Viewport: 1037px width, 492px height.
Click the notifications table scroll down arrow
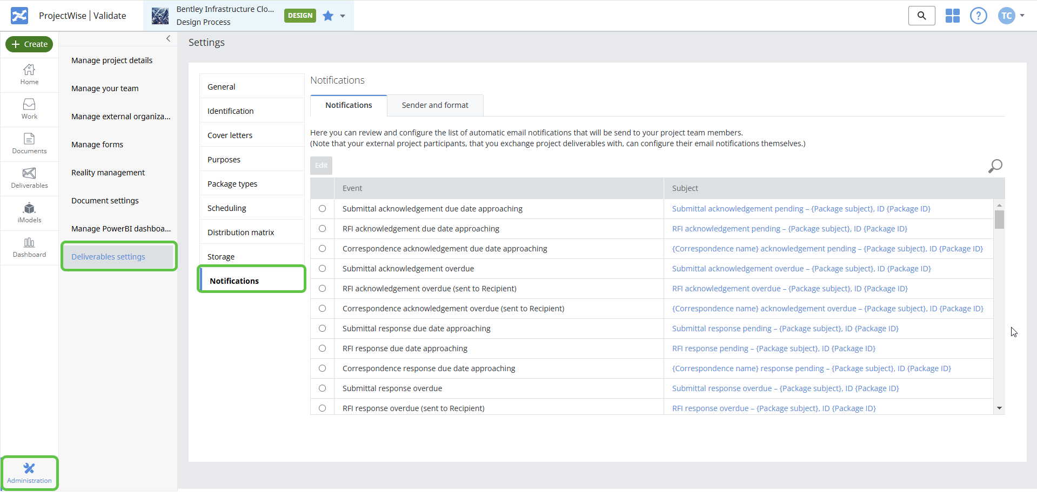[x=999, y=408]
